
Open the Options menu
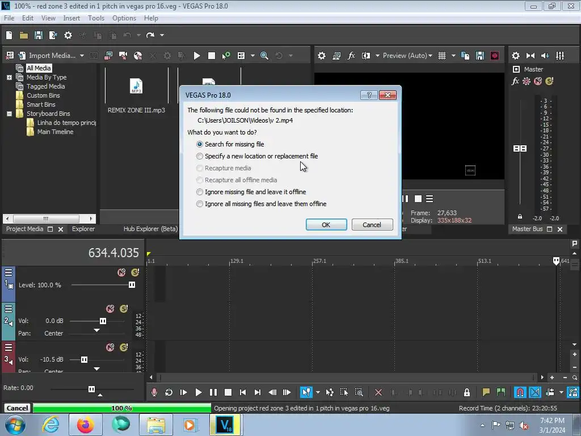pyautogui.click(x=124, y=18)
